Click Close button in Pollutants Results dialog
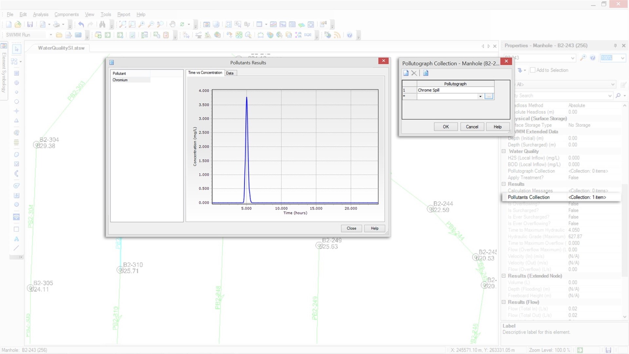The height and width of the screenshot is (354, 629). coord(351,228)
